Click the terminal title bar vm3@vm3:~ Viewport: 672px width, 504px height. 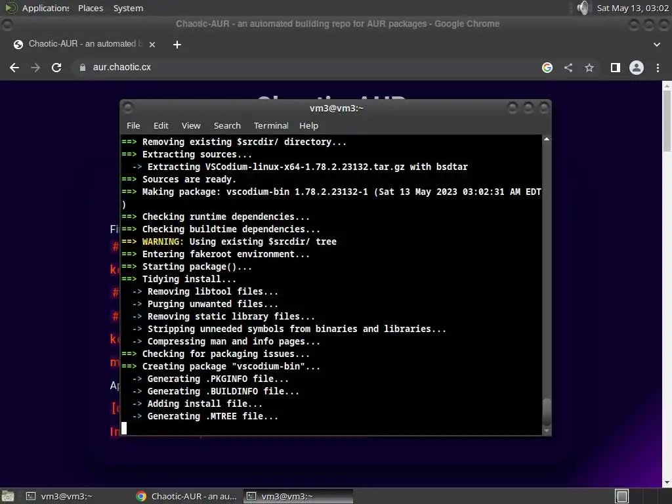(337, 108)
